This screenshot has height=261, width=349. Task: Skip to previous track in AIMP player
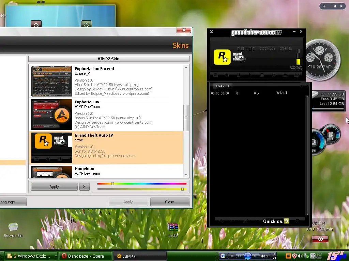click(227, 75)
